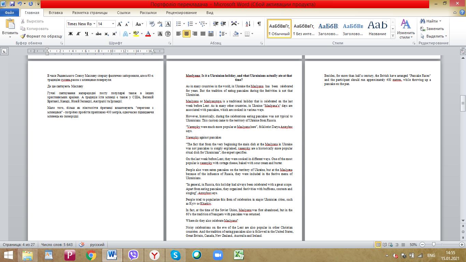The image size is (466, 262).
Task: Undo the last action
Action: click(x=19, y=4)
